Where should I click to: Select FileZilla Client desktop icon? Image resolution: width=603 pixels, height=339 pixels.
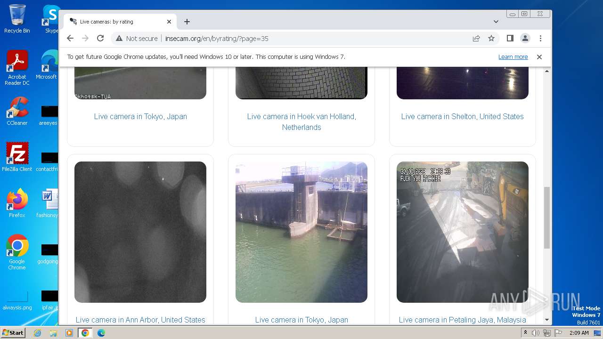tap(17, 157)
